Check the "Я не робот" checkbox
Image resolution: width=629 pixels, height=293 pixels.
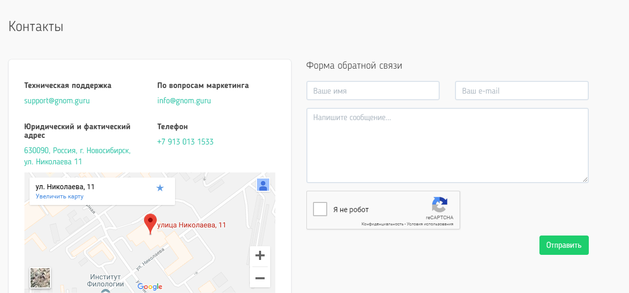[320, 210]
